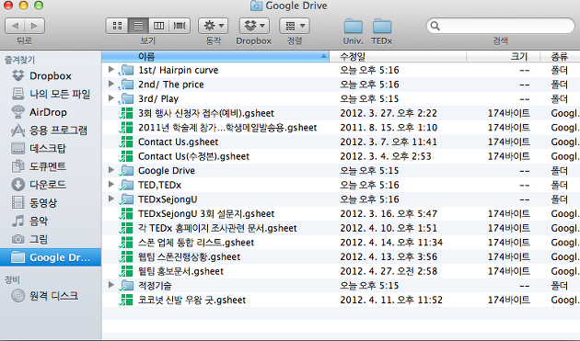Select 원격 디스크 in the sidebar
Screen dimensions: 580x341
click(51, 296)
